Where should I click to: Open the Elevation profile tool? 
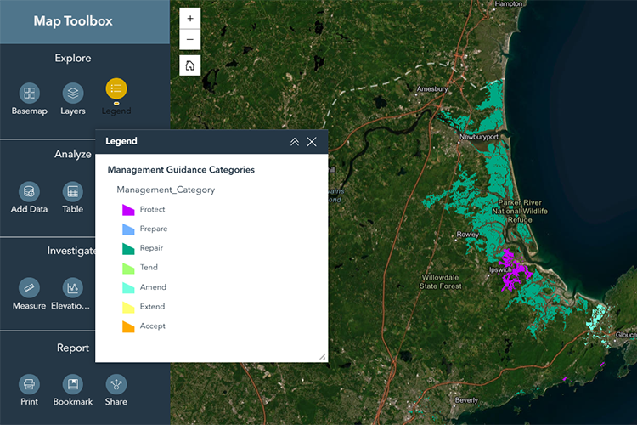(73, 288)
